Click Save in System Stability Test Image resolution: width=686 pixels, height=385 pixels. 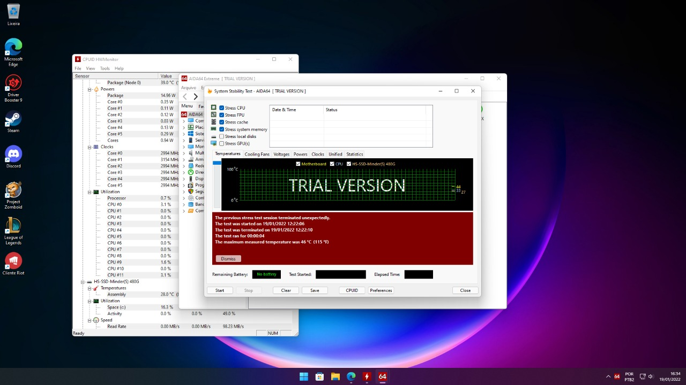tap(315, 290)
